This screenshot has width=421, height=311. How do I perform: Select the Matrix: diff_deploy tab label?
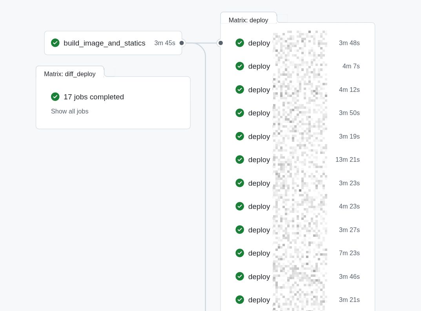[70, 74]
